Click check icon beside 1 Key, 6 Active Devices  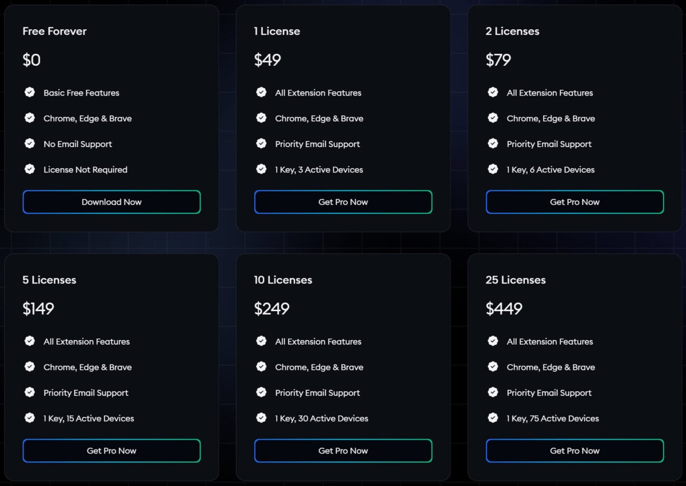493,169
